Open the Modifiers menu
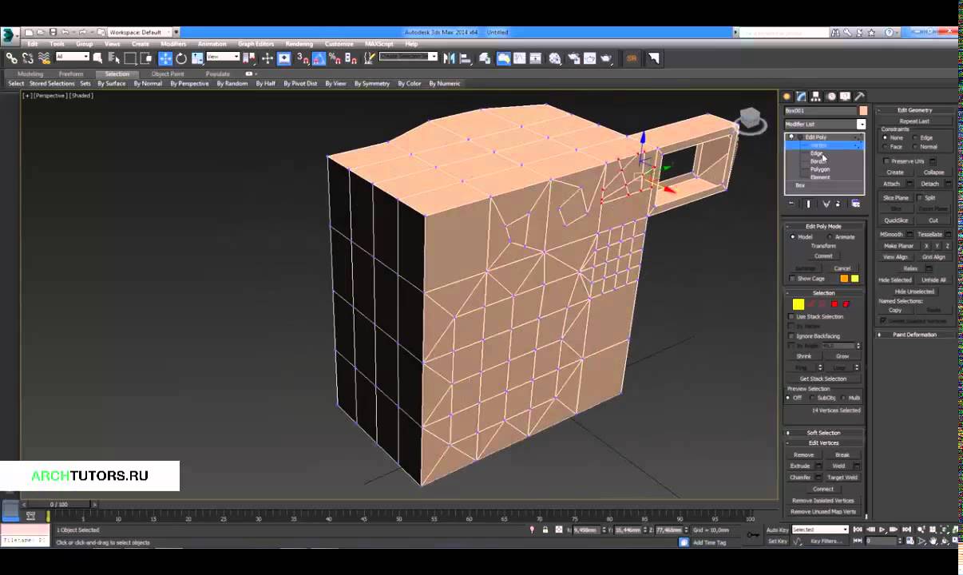The image size is (963, 575). (173, 44)
